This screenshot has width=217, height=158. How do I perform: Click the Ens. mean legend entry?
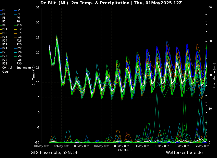click(23, 68)
